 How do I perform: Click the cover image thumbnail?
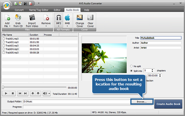coord(104,58)
